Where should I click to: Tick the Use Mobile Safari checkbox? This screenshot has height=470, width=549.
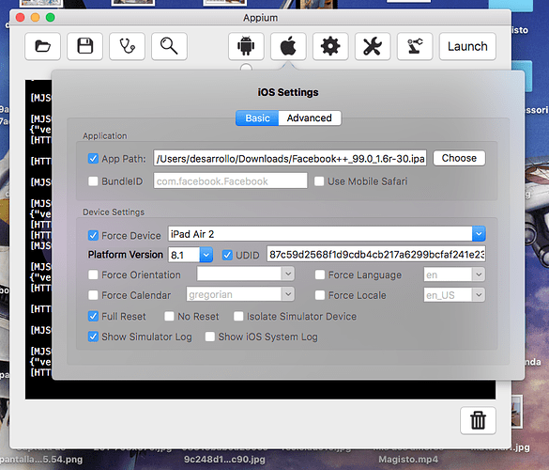pyautogui.click(x=319, y=181)
